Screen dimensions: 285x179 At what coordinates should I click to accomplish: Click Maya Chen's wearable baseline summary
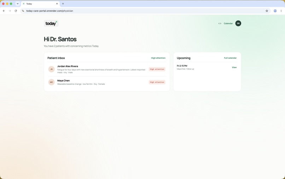point(81,84)
